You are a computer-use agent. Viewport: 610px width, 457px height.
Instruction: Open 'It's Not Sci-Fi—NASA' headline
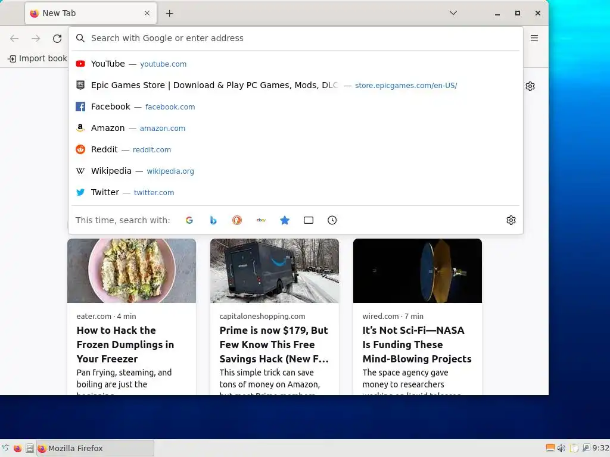coord(417,345)
